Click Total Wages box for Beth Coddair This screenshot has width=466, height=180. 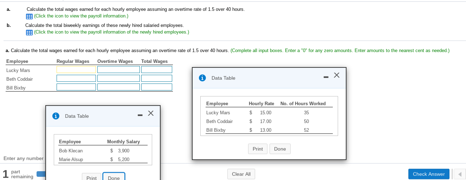click(x=157, y=78)
